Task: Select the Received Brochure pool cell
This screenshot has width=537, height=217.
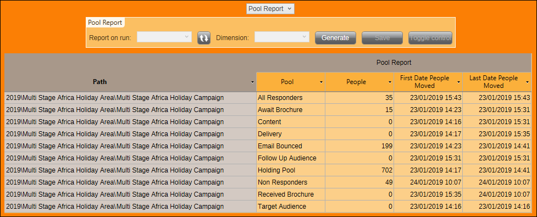Action: (290, 194)
